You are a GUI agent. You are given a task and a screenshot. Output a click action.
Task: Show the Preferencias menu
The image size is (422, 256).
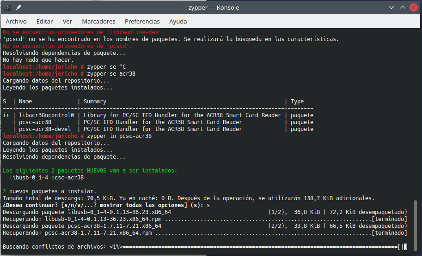142,21
